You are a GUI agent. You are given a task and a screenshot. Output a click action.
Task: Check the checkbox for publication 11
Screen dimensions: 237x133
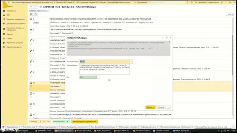click(x=31, y=97)
